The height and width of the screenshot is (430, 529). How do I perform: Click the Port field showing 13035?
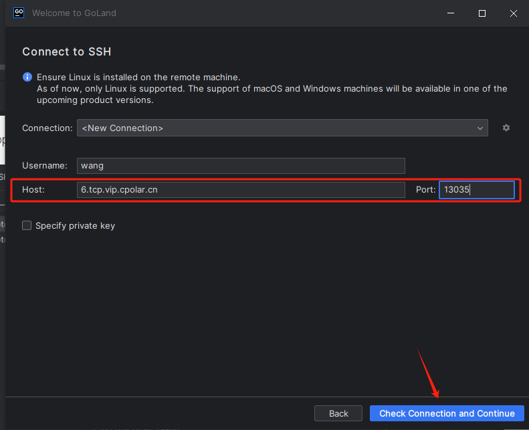coord(476,190)
